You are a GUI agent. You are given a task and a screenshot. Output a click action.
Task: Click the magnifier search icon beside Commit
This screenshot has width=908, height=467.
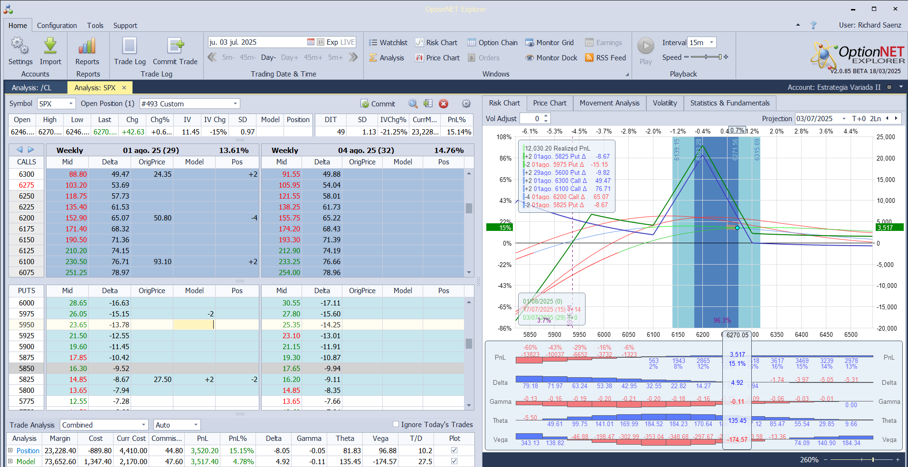(x=413, y=104)
